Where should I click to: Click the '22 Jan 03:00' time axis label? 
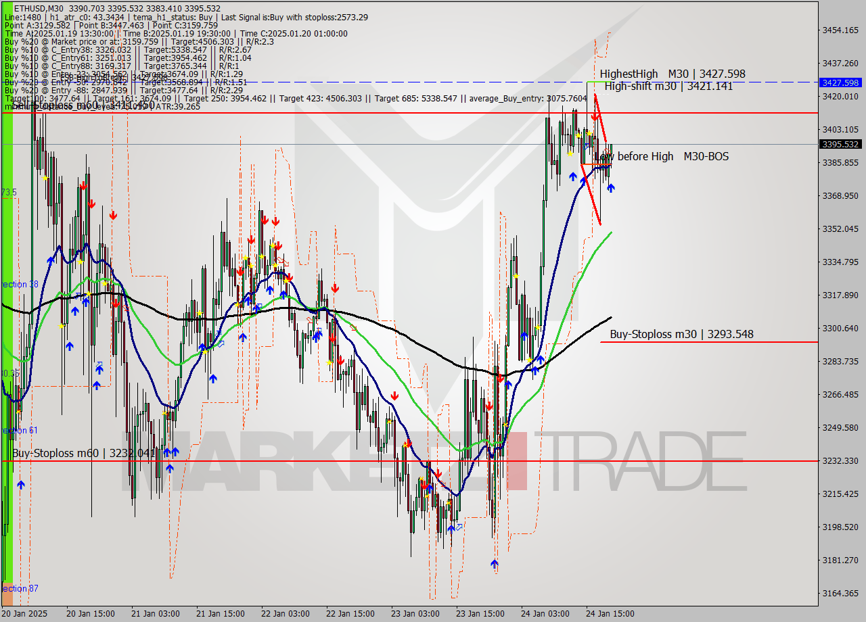click(285, 614)
